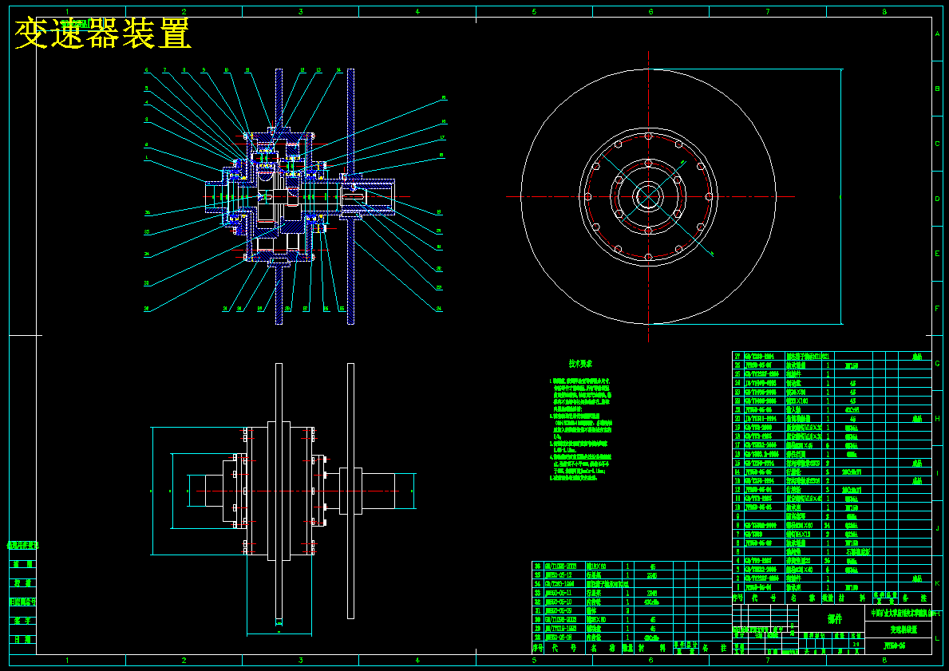Screen dimensions: 949x671
Task: Select part code JXE50-05-11 in row 33
Action: [x=558, y=593]
